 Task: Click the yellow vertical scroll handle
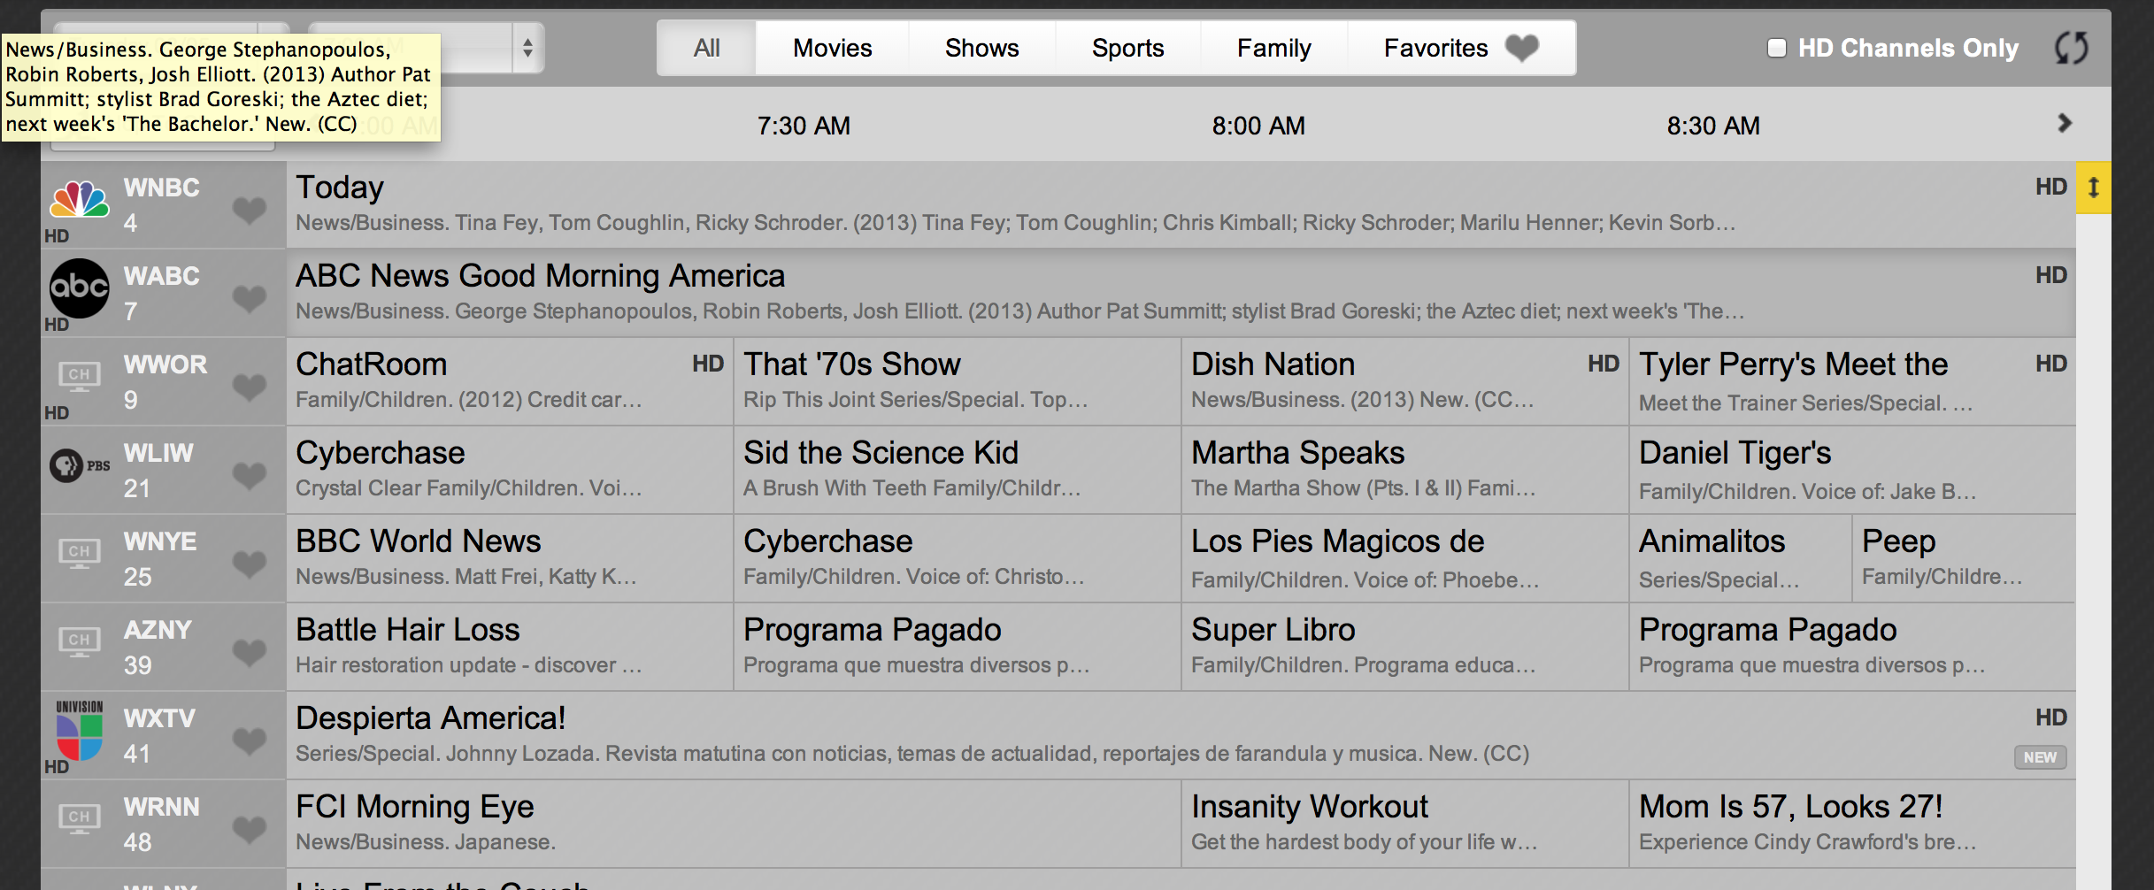pos(2094,188)
